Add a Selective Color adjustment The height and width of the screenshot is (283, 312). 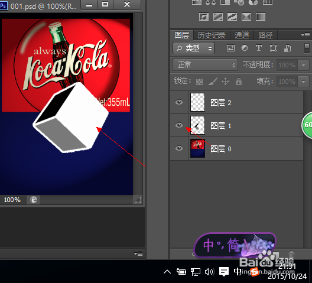(246, 17)
